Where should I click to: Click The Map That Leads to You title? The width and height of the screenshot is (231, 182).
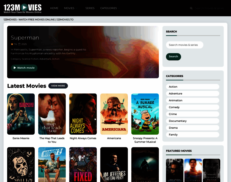[52, 140]
